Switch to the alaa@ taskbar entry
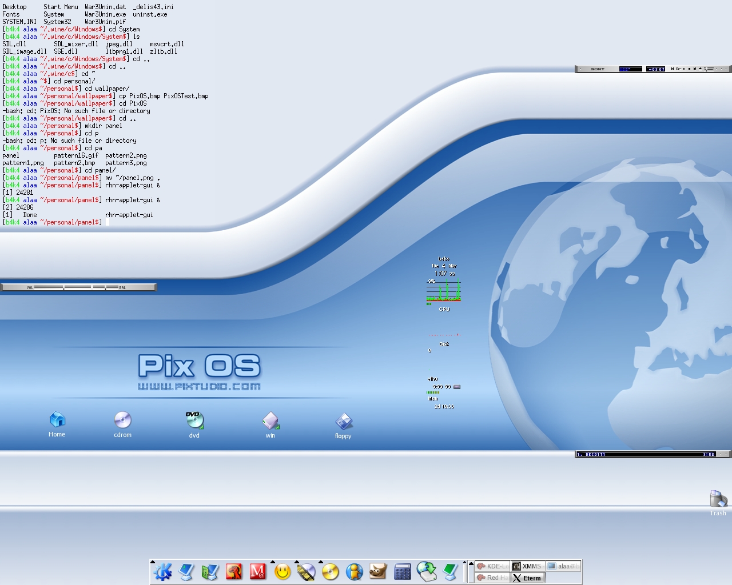The height and width of the screenshot is (585, 732). pyautogui.click(x=563, y=566)
